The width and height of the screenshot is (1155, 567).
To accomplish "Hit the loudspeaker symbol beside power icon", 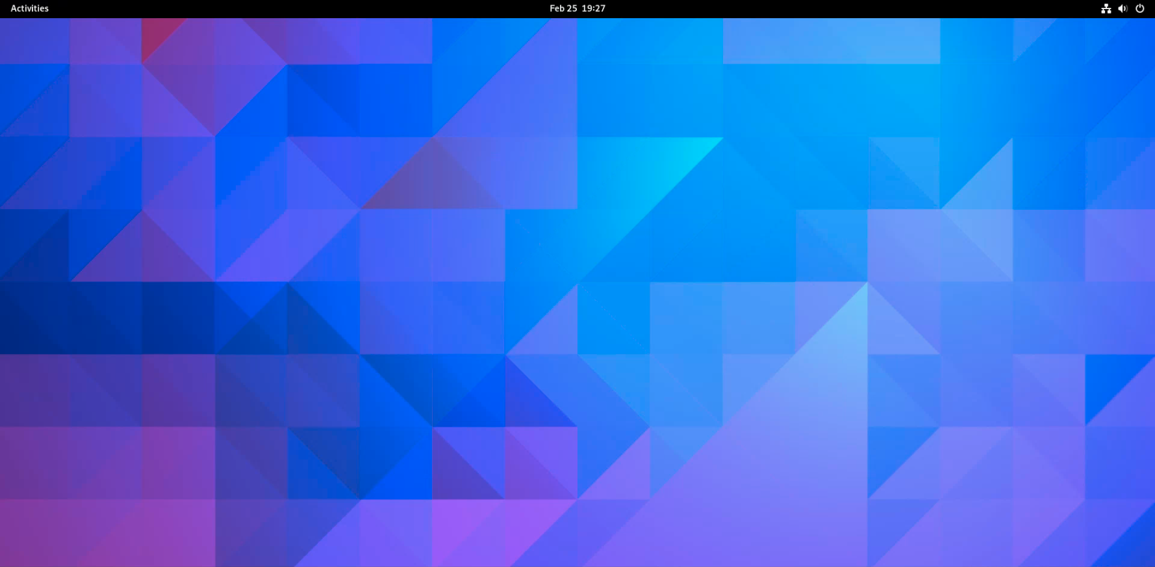I will tap(1123, 8).
